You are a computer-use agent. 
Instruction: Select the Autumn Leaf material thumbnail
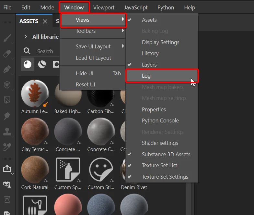(35, 94)
